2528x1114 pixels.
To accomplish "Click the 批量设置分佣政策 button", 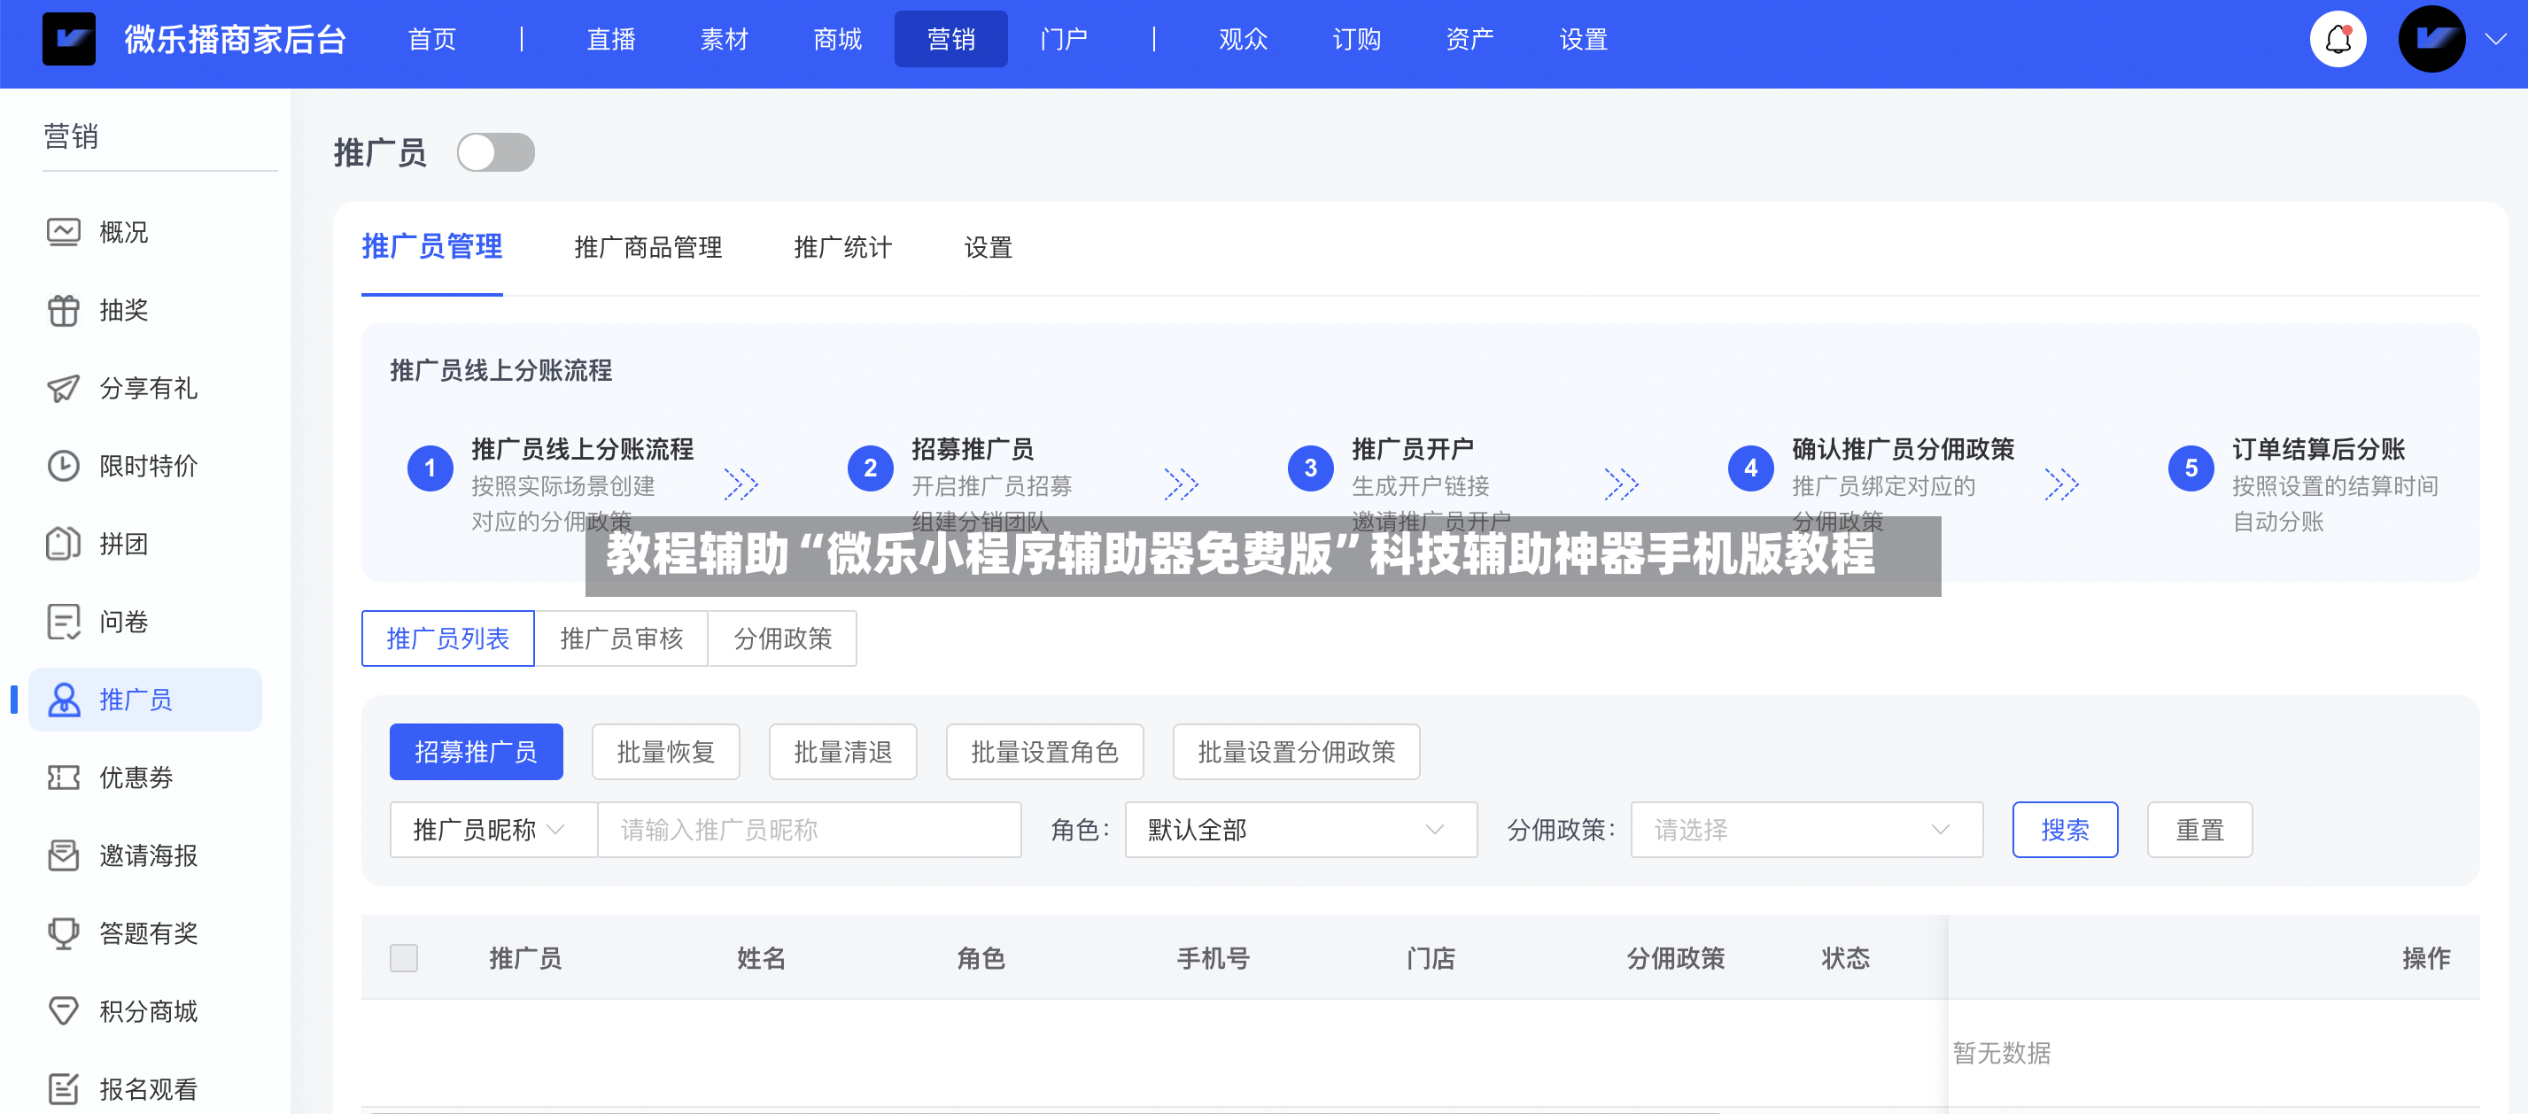I will point(1295,752).
